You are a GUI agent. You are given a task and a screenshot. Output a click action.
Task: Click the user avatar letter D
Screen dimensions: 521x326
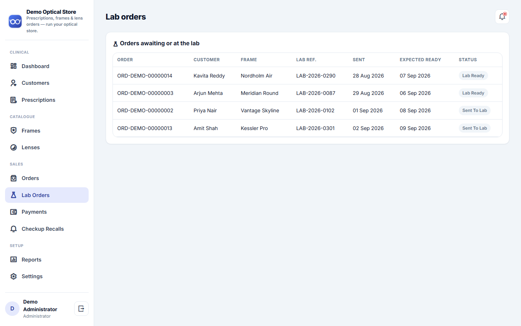(12, 309)
